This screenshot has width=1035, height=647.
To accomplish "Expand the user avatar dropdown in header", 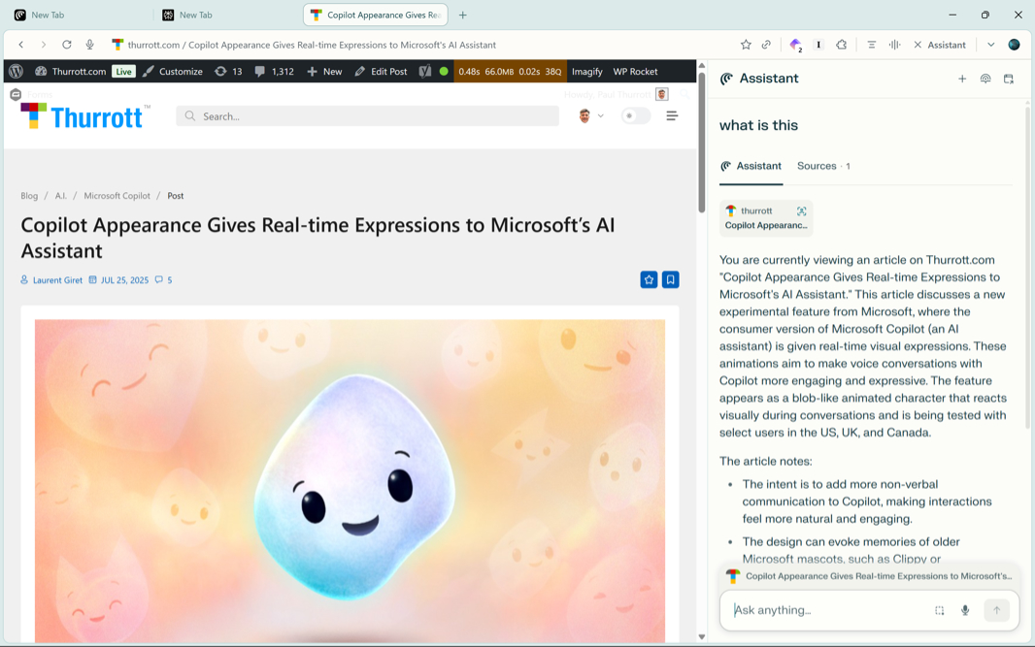I will click(591, 116).
